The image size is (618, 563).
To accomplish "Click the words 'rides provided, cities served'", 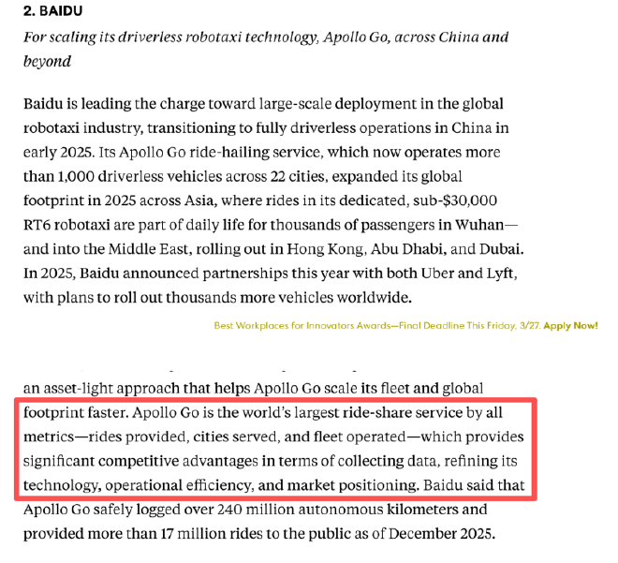I will coord(184,437).
